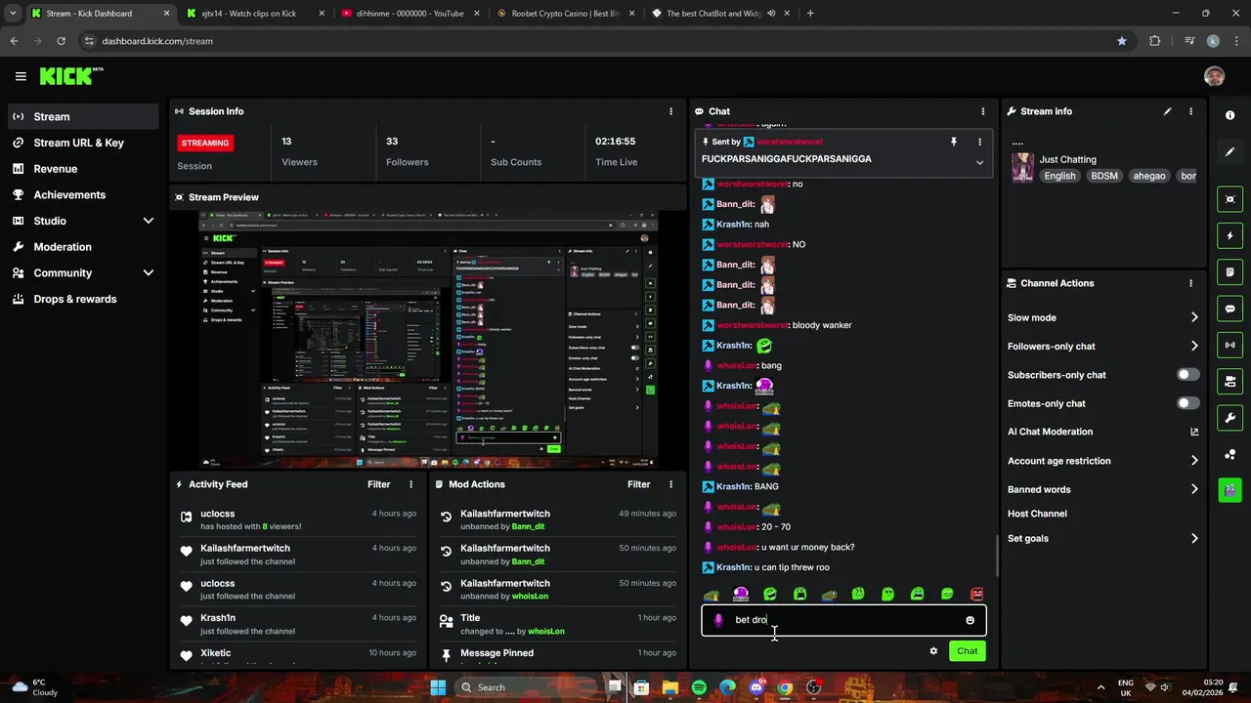Open Session Info panel options menu
1251x703 pixels.
point(670,111)
